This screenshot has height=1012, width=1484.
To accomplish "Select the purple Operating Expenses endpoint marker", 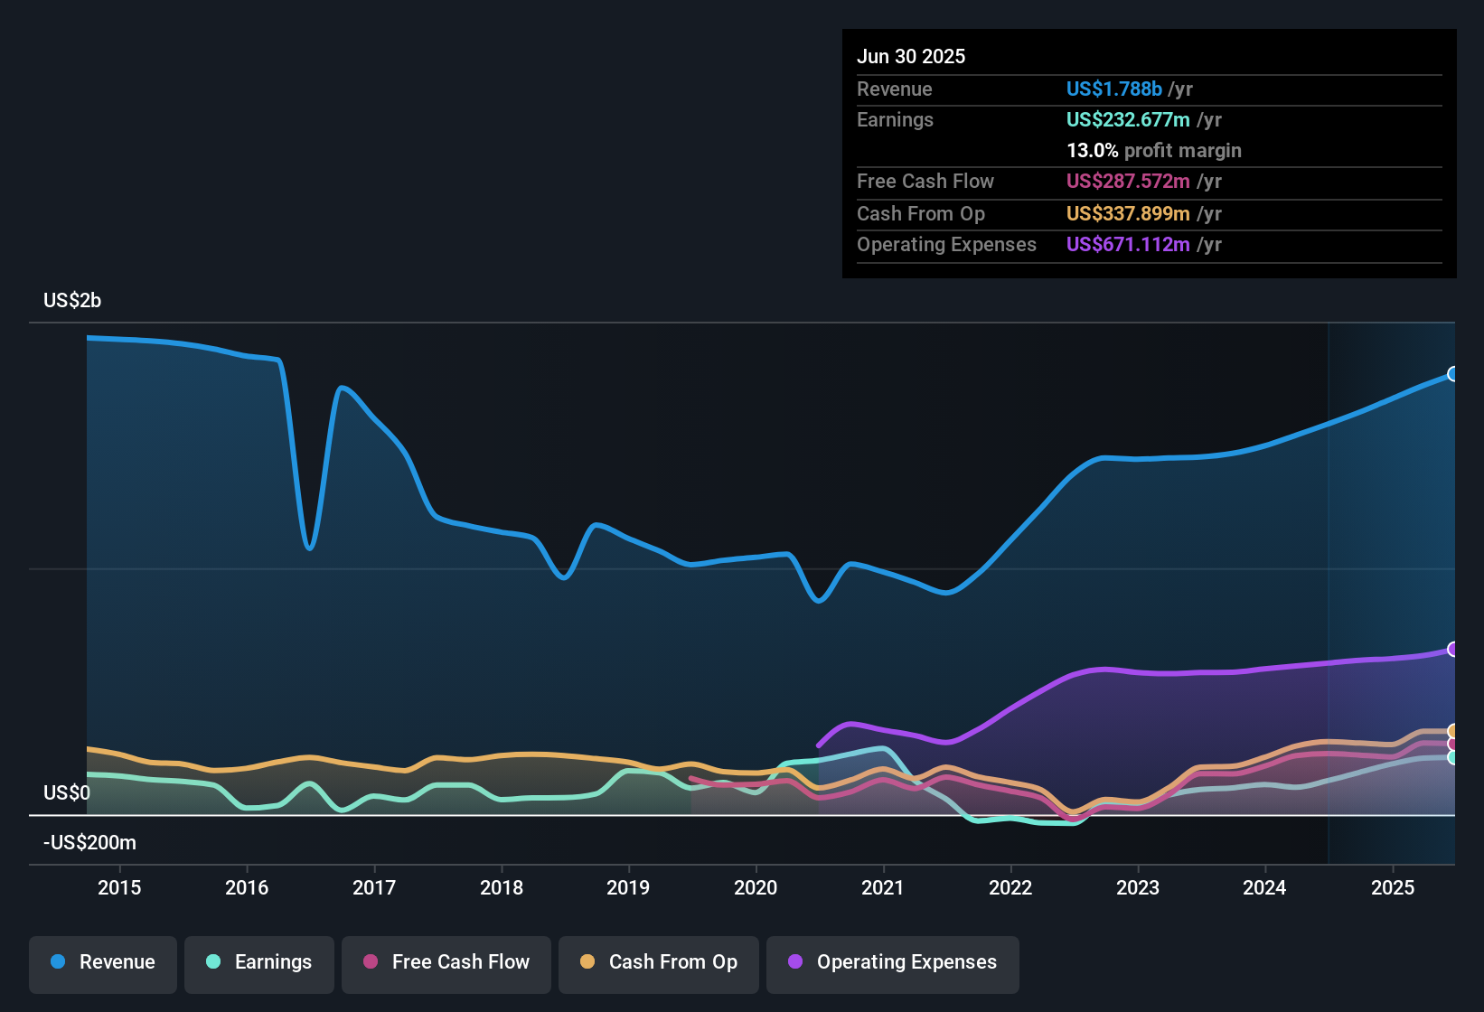I will point(1453,648).
